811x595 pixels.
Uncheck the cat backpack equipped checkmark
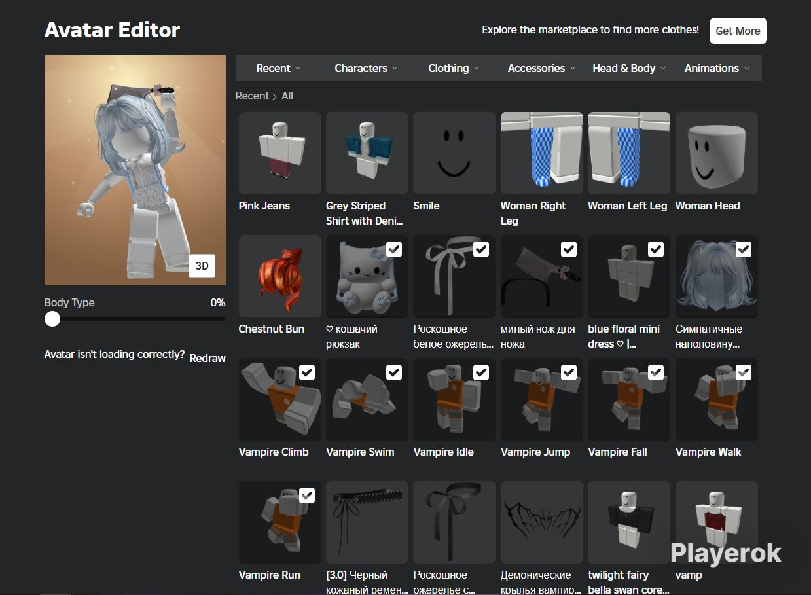tap(394, 249)
